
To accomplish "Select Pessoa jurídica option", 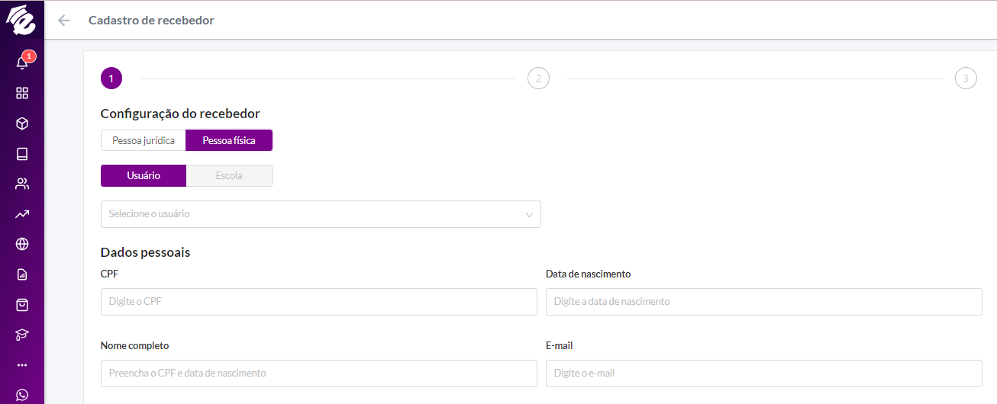I will coord(144,140).
